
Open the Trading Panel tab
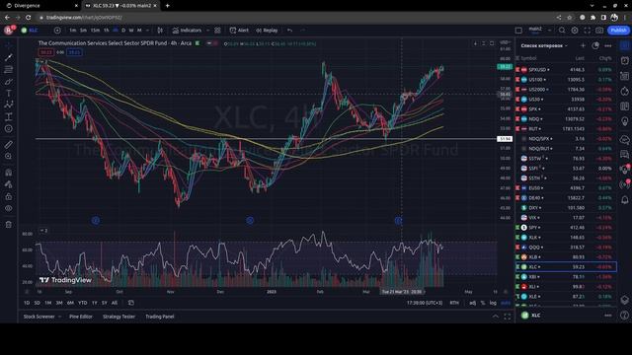[160, 317]
